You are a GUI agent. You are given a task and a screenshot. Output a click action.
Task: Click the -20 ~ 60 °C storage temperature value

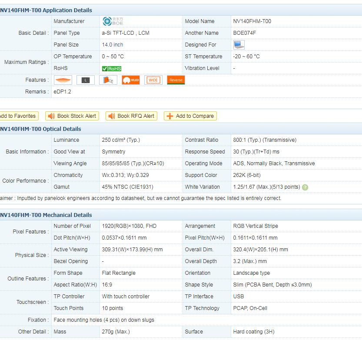coord(246,57)
